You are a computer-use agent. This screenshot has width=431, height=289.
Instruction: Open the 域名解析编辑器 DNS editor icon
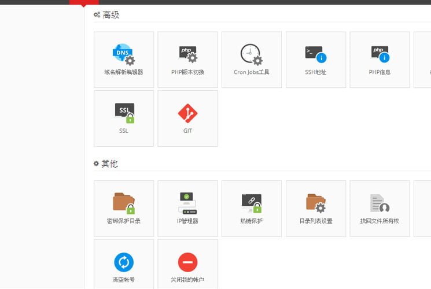tap(123, 54)
